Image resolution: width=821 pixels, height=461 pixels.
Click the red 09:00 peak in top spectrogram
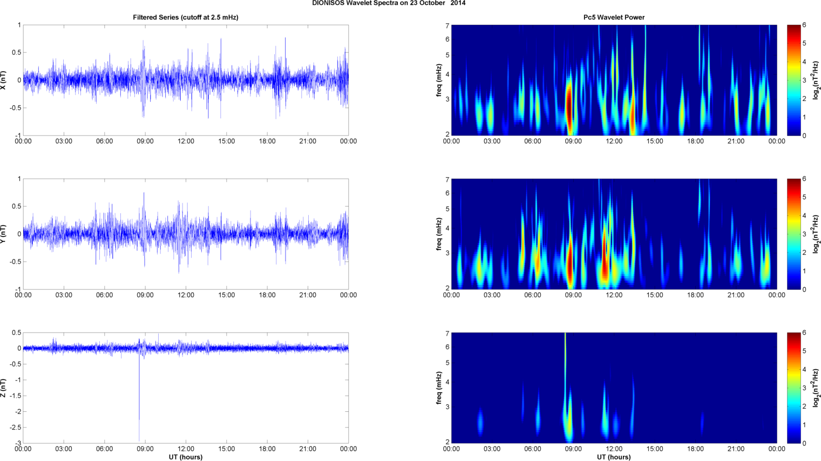pyautogui.click(x=569, y=105)
